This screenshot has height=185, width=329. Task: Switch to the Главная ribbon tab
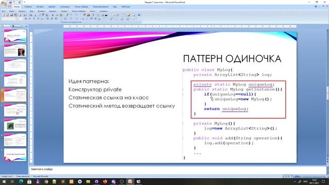point(28,7)
